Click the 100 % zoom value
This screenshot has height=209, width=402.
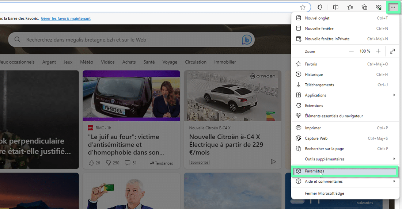tap(365, 51)
